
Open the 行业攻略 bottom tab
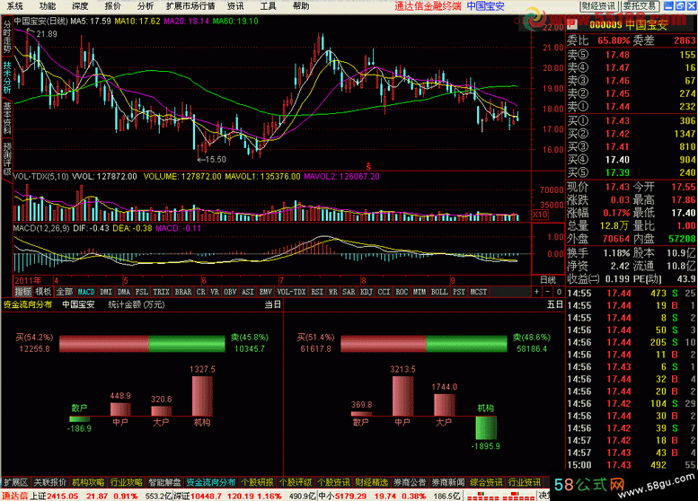127,482
